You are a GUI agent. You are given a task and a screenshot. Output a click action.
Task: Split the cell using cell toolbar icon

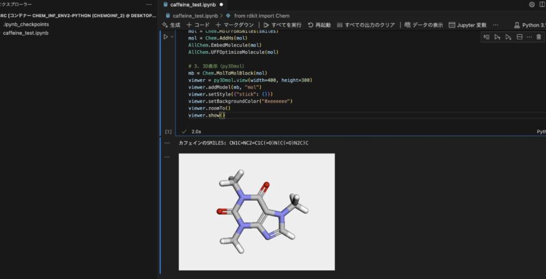(519, 37)
